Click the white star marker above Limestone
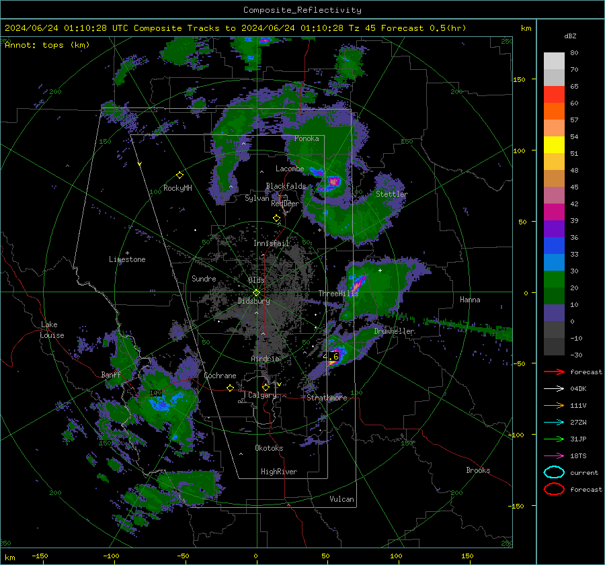 click(x=127, y=253)
